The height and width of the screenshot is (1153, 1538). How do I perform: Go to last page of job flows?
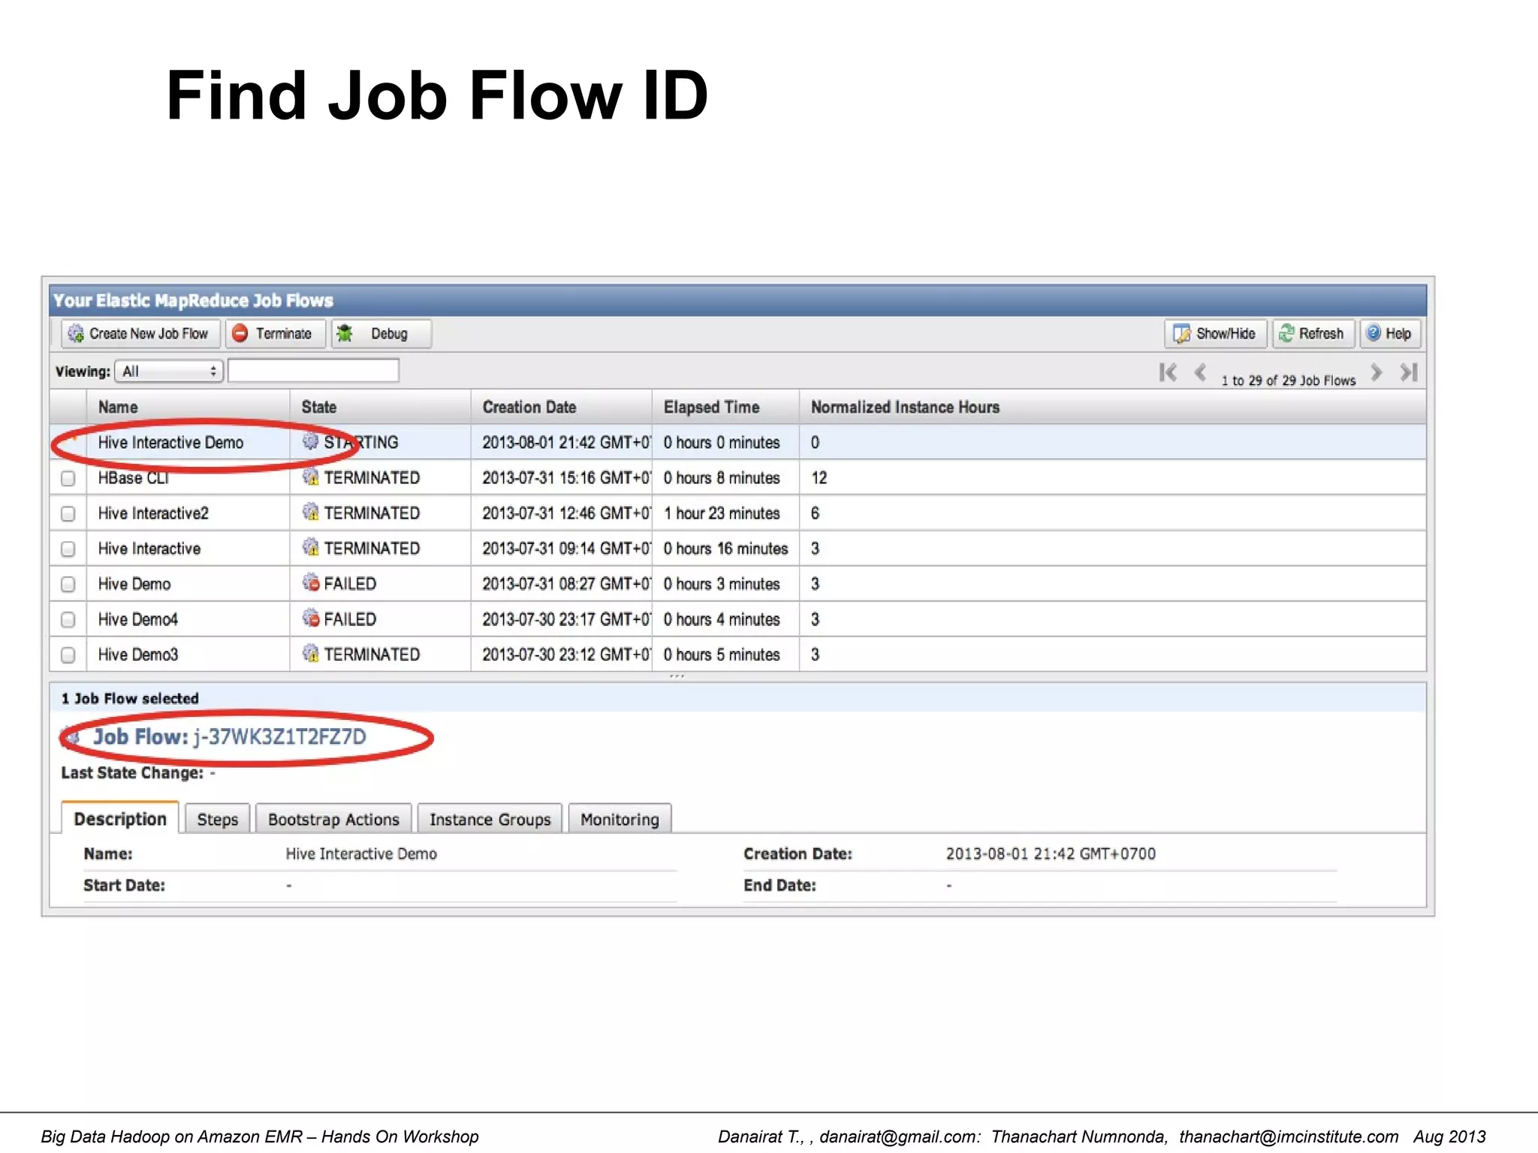click(x=1408, y=372)
